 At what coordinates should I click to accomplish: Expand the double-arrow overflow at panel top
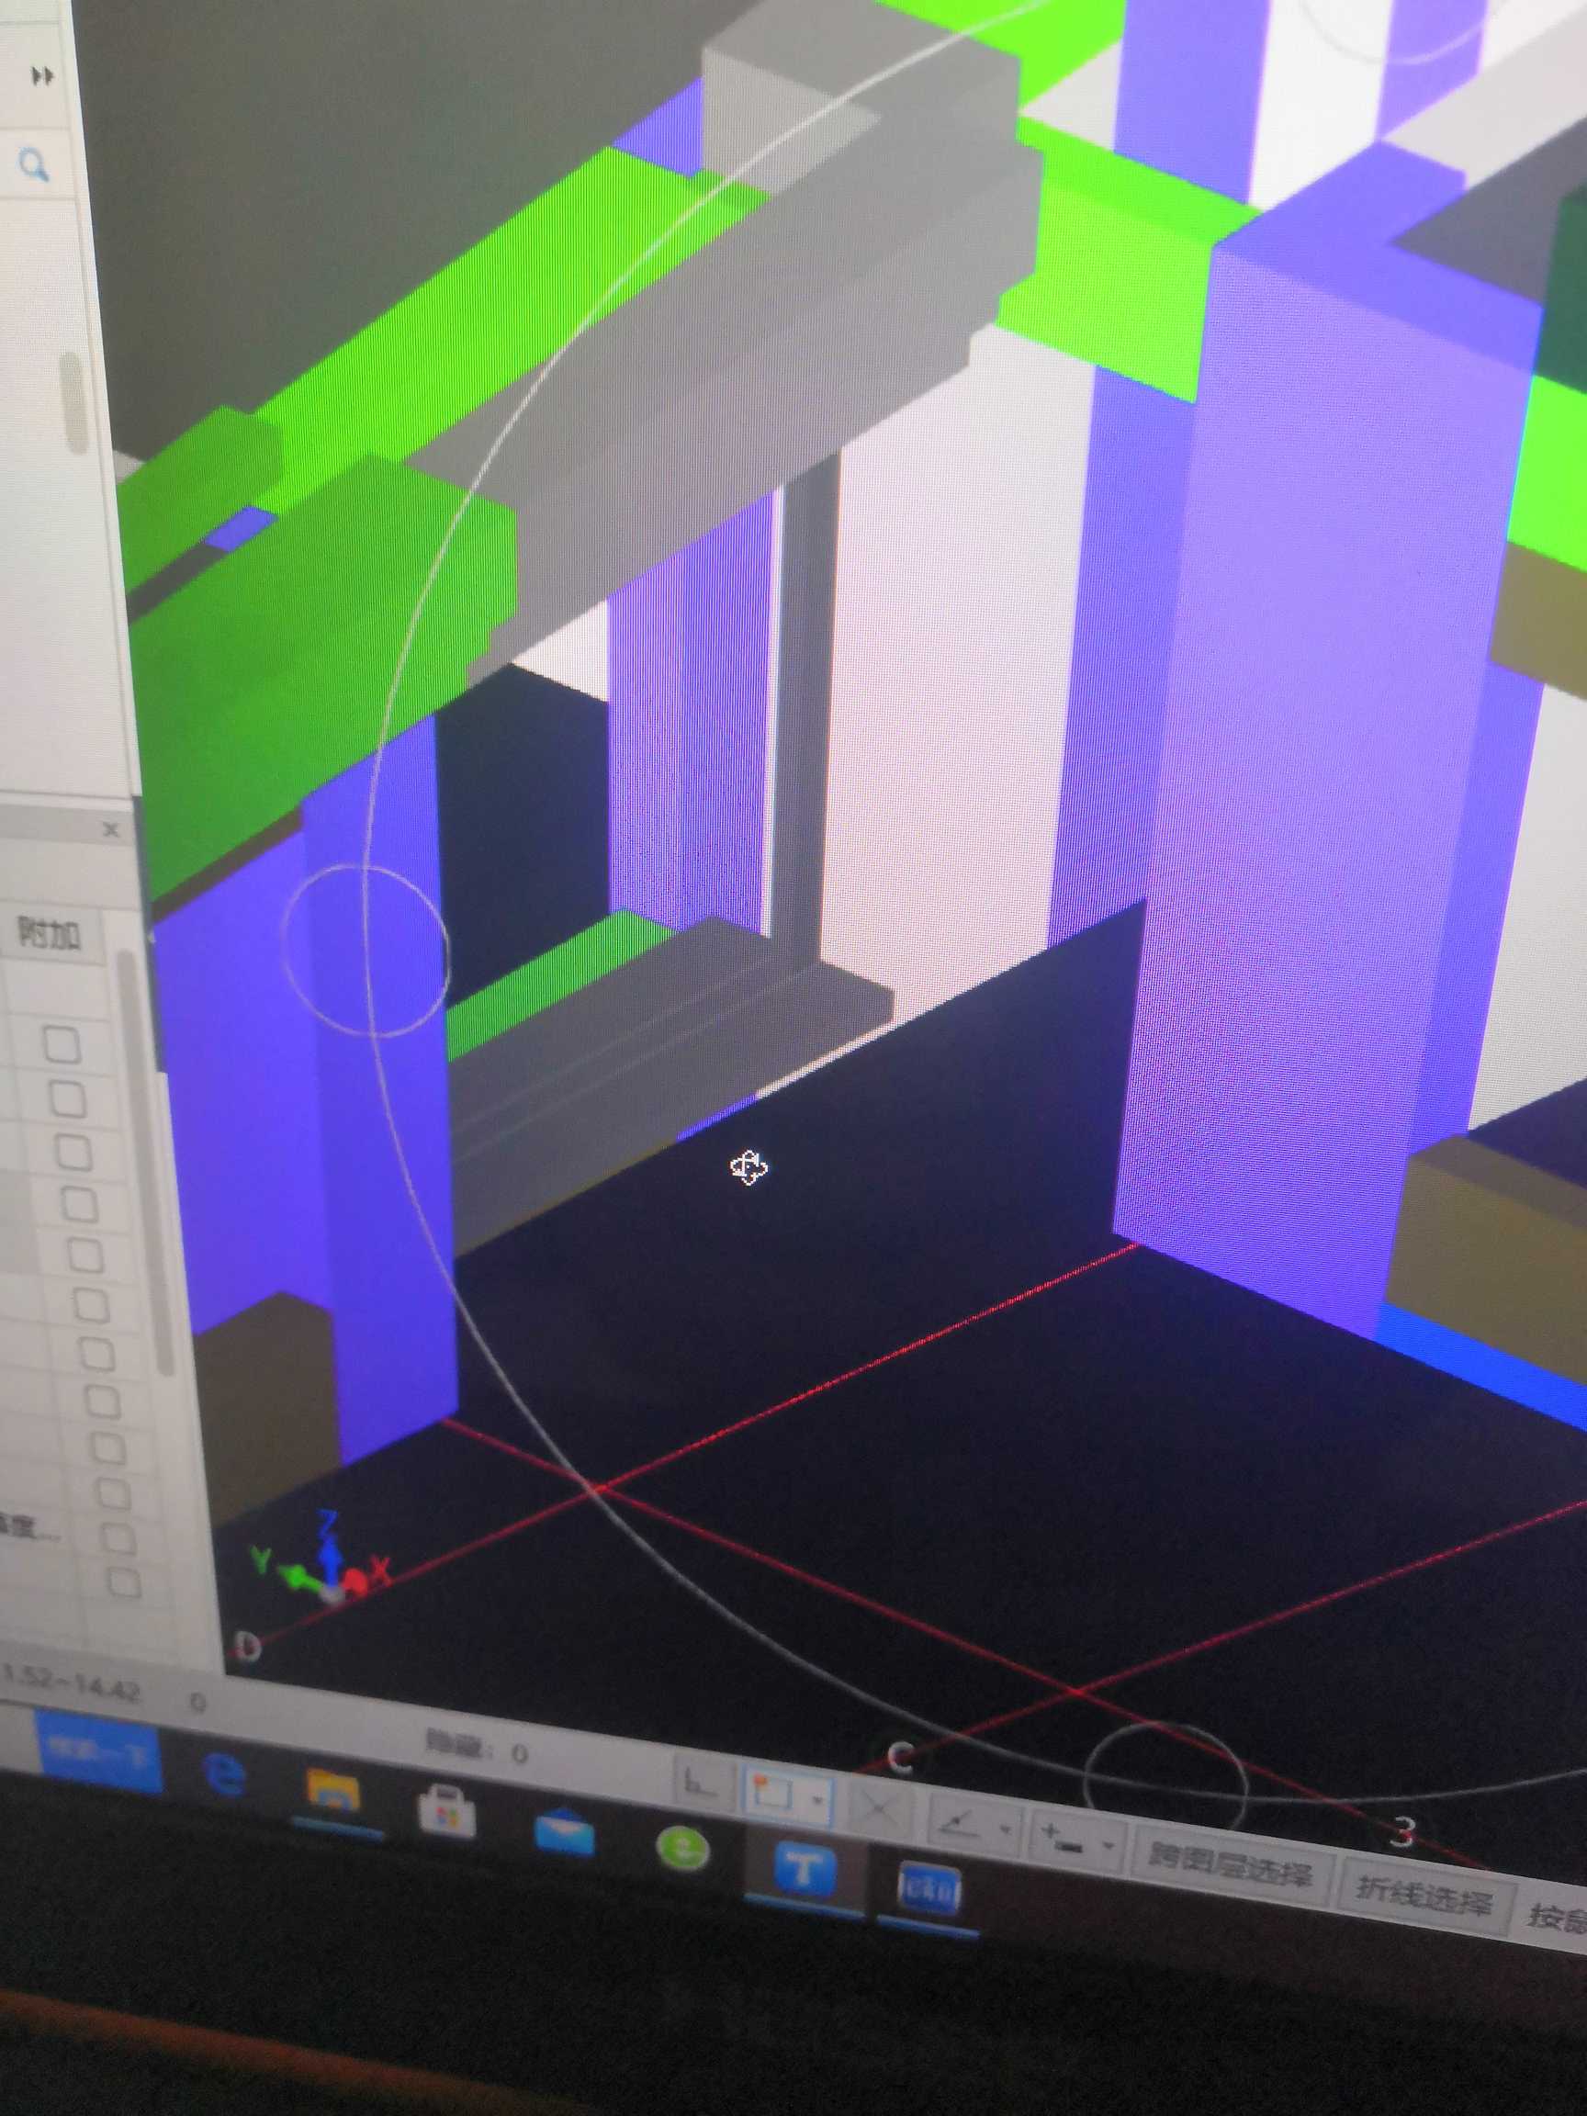pos(42,76)
